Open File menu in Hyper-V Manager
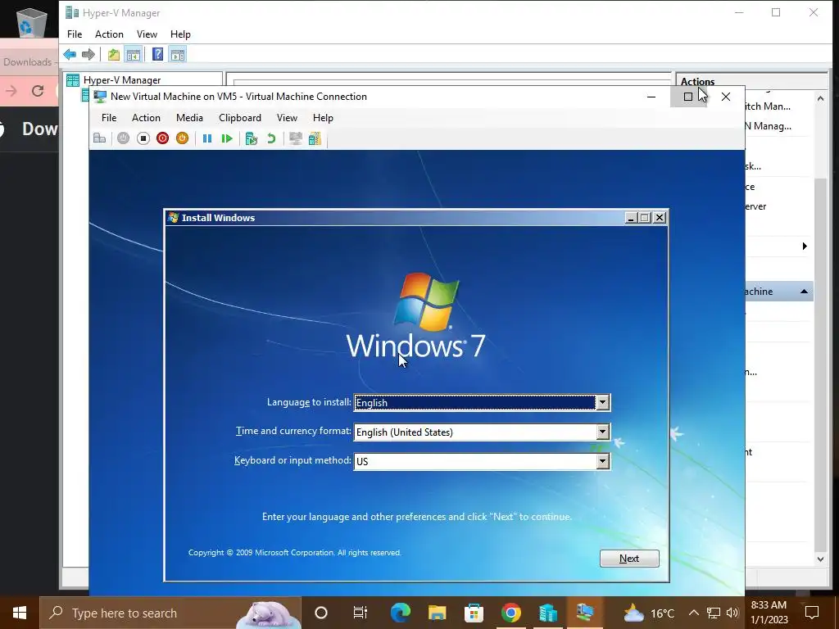 click(75, 34)
